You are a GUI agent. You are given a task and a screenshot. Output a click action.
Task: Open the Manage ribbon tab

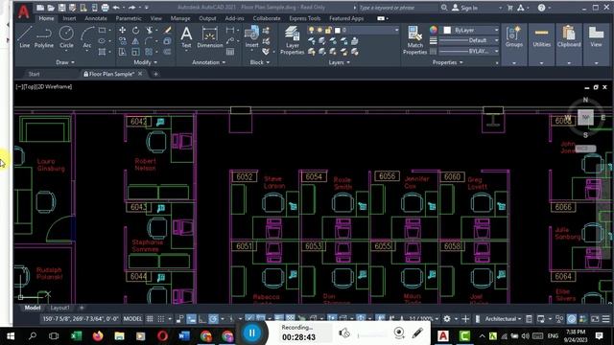click(x=180, y=18)
